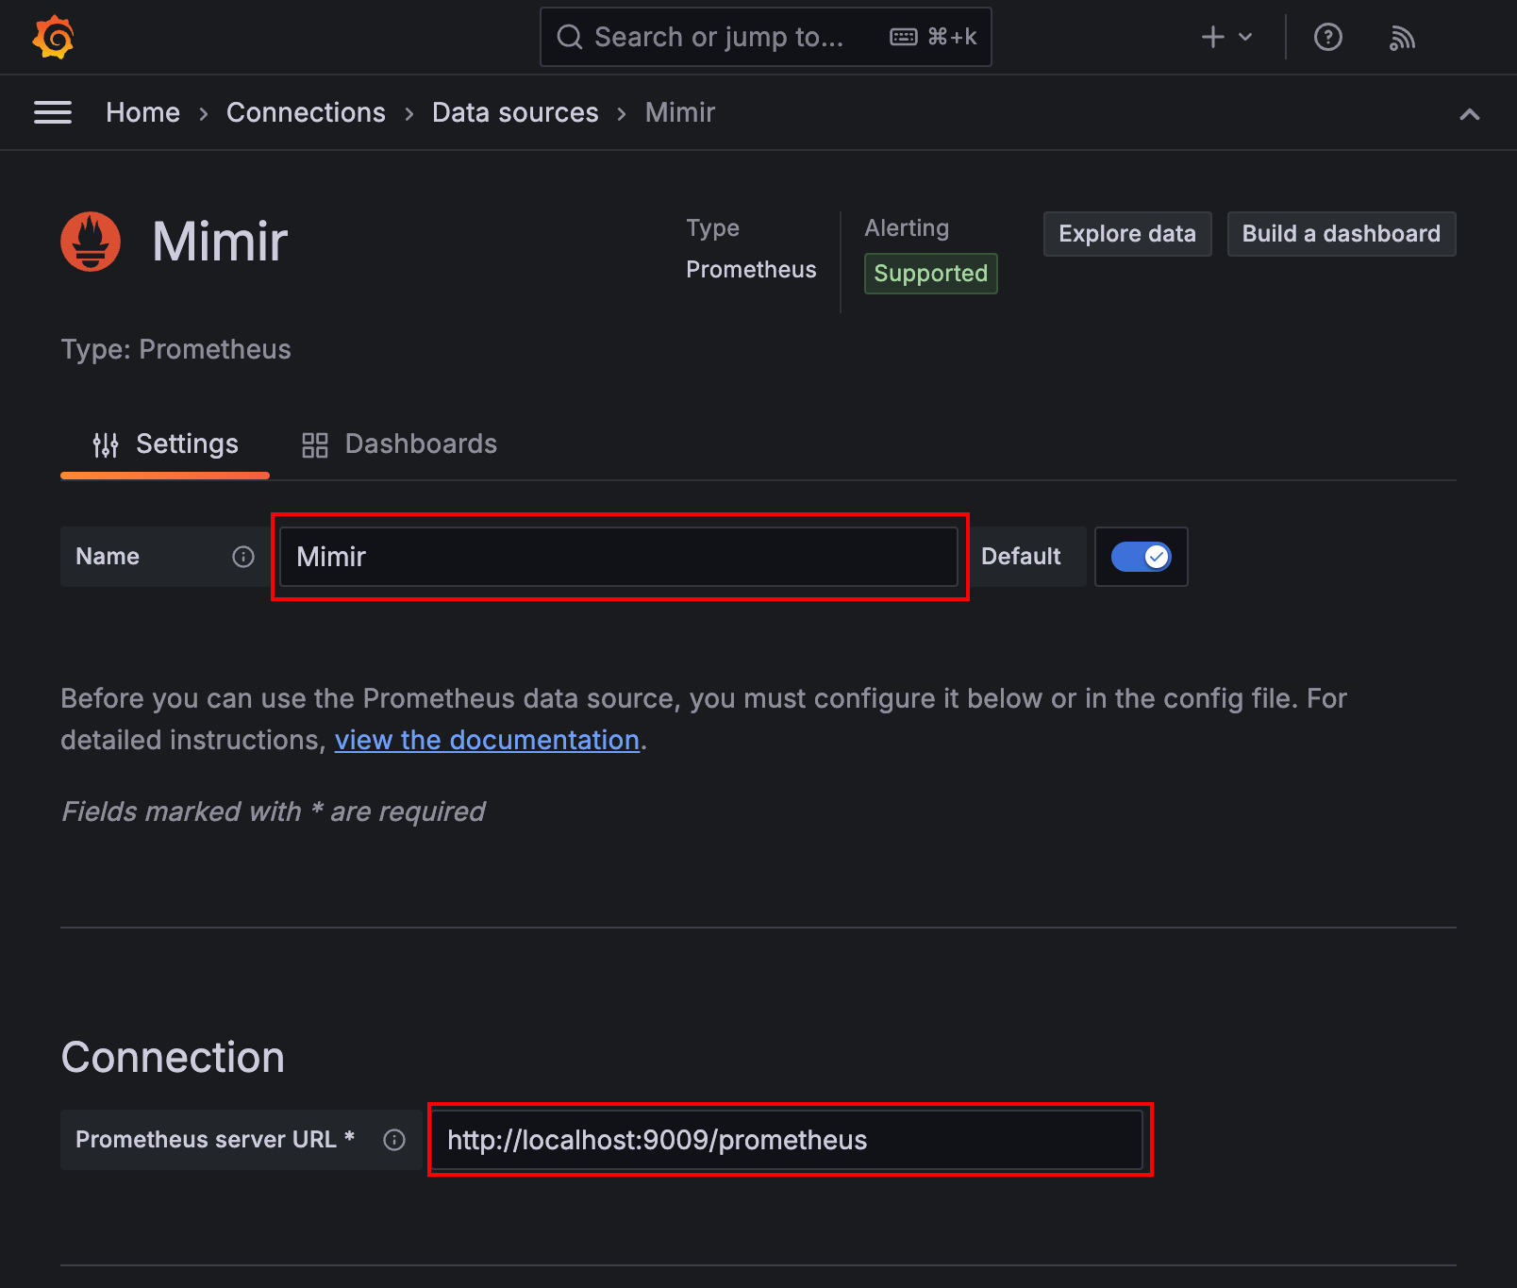The width and height of the screenshot is (1517, 1288).
Task: Toggle the hamburger navigation menu
Action: 53,112
